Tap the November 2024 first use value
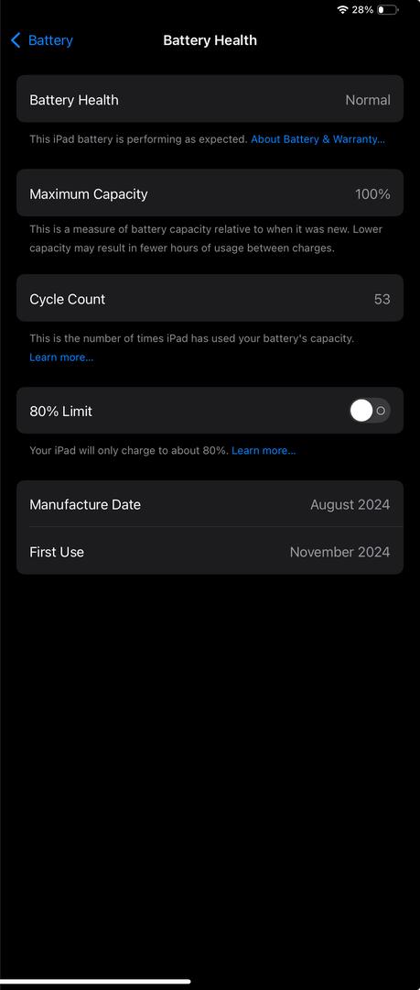Screen dimensions: 420x990 (339, 552)
